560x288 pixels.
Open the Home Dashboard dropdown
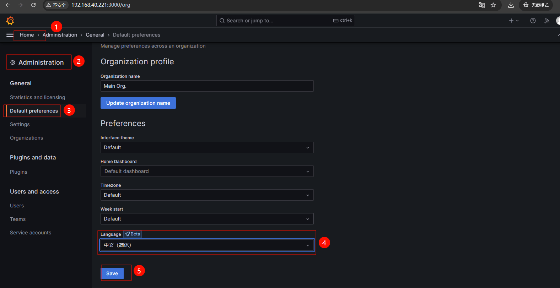(x=207, y=171)
